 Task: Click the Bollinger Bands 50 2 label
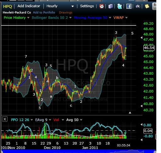click(x=50, y=18)
